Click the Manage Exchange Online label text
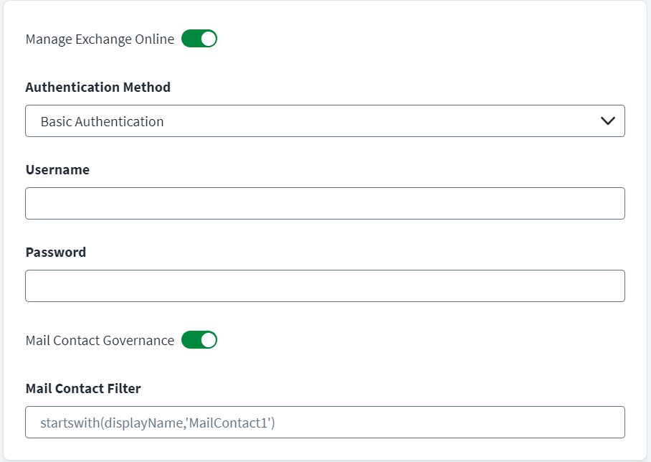The image size is (651, 462). click(x=100, y=39)
